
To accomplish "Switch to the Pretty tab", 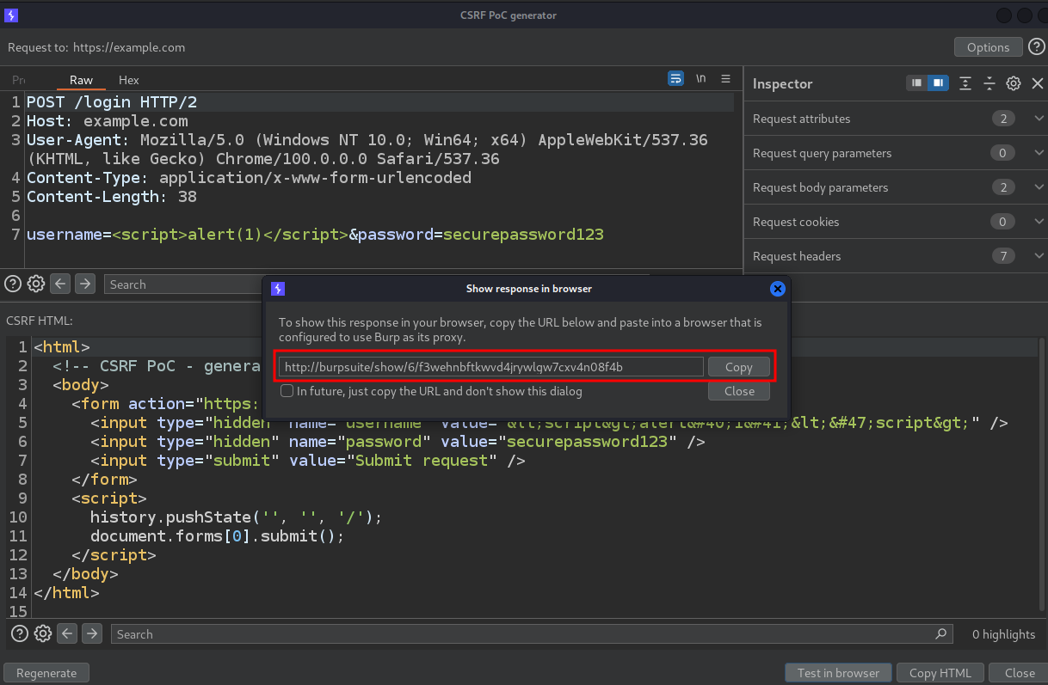I will pyautogui.click(x=19, y=80).
